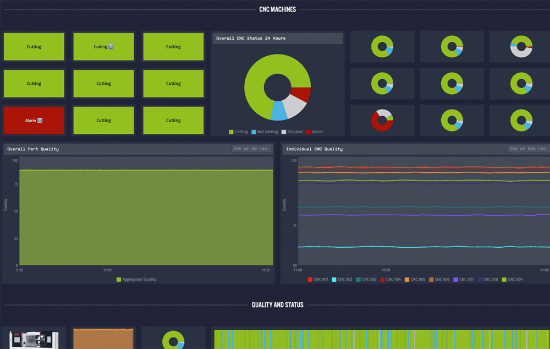
Task: Click the top-left Cutting machine tile
Action: point(34,46)
